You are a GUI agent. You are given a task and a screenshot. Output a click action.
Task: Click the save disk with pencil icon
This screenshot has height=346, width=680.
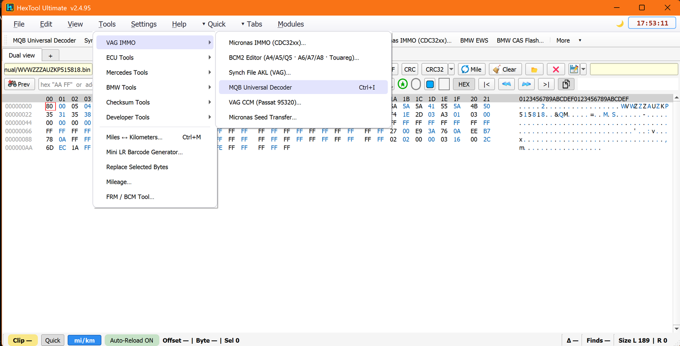(x=574, y=69)
